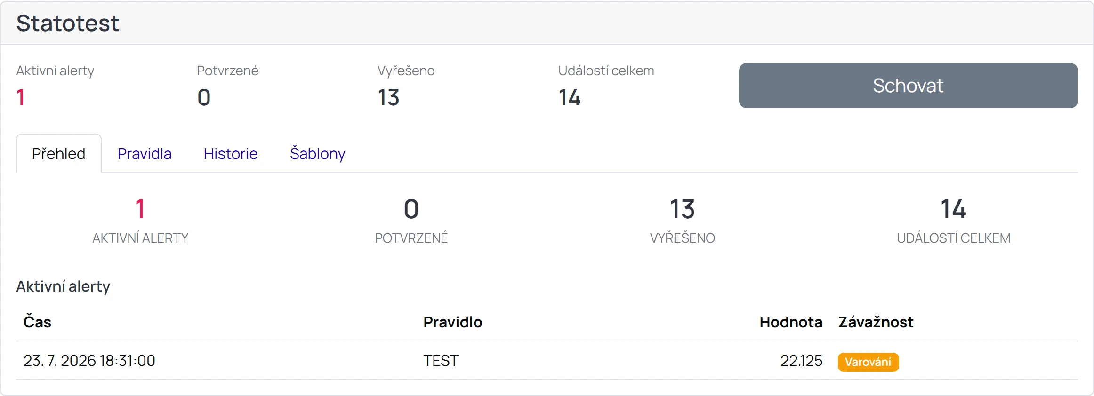Click the top Událostí celkem counter

[x=606, y=86]
